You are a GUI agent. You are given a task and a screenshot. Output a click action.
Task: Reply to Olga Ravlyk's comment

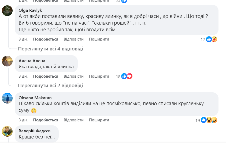point(74,39)
